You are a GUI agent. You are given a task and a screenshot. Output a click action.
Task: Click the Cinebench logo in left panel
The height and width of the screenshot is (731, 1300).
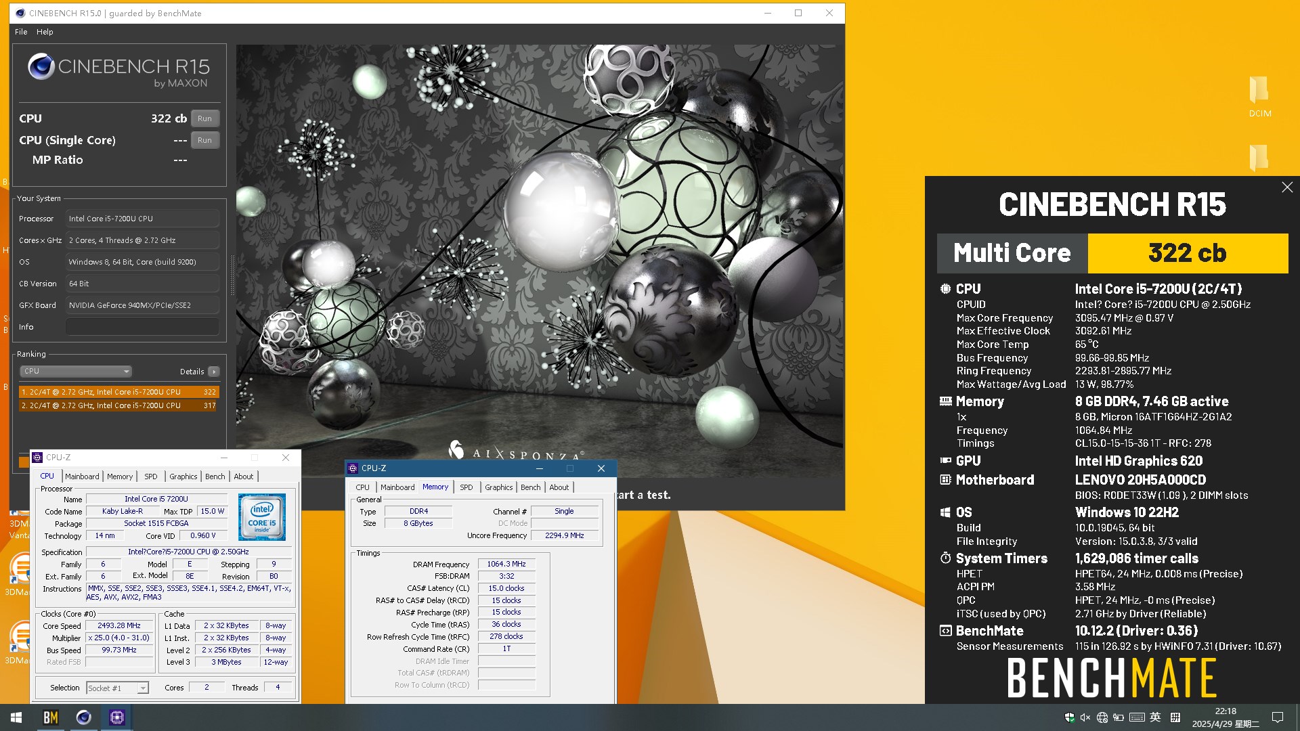pyautogui.click(x=41, y=66)
